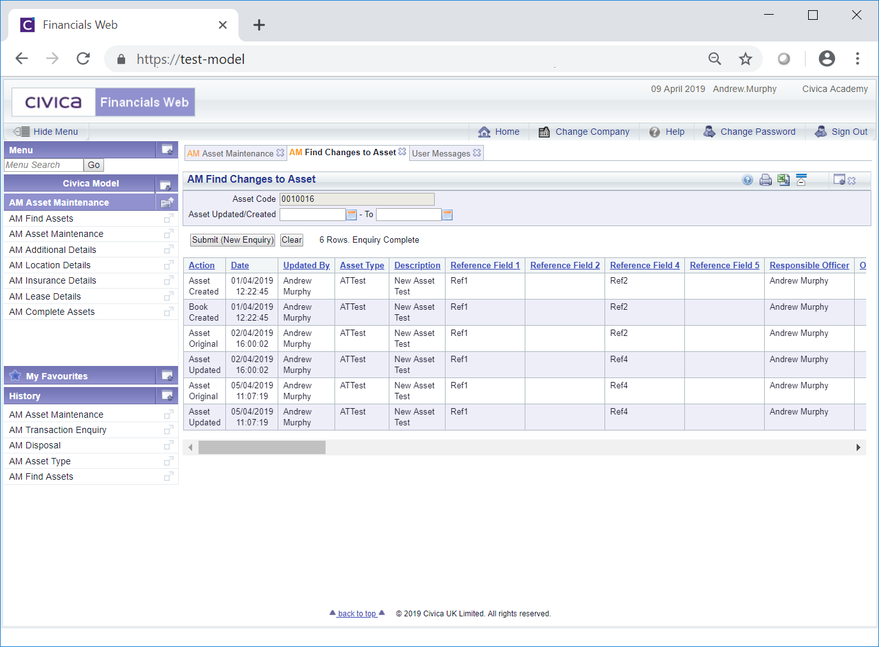Click the Home house icon

485,132
